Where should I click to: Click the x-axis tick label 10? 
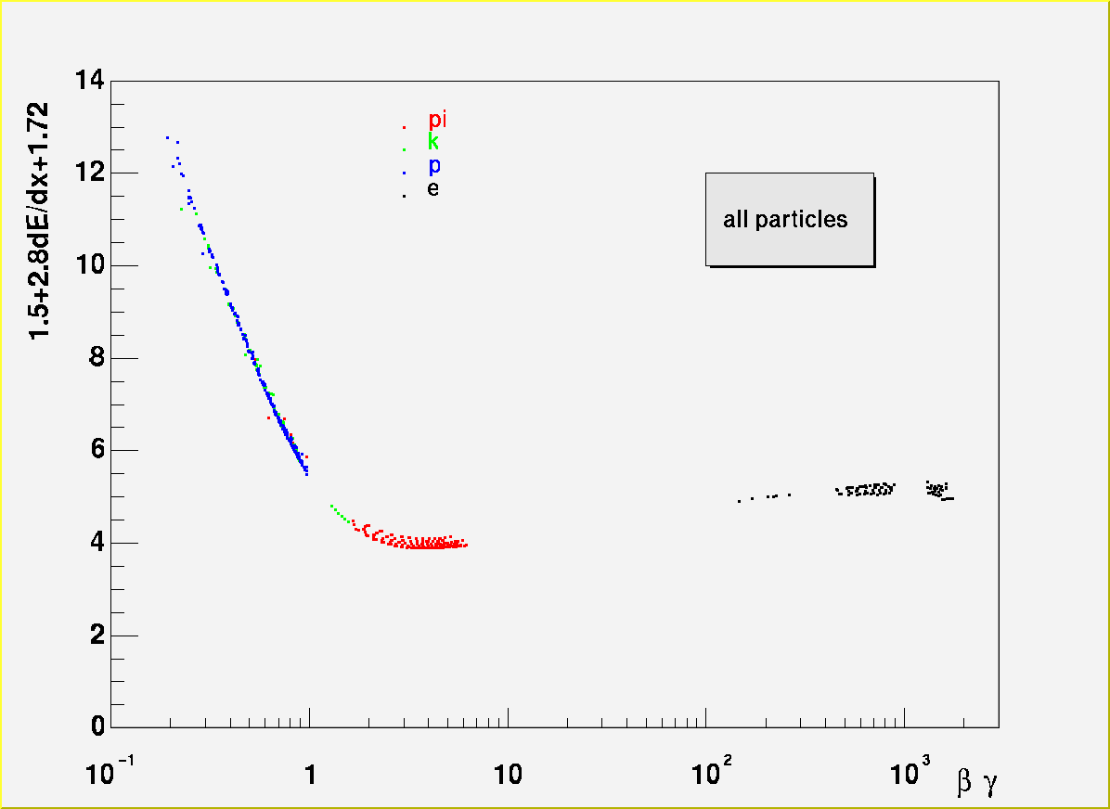point(508,775)
